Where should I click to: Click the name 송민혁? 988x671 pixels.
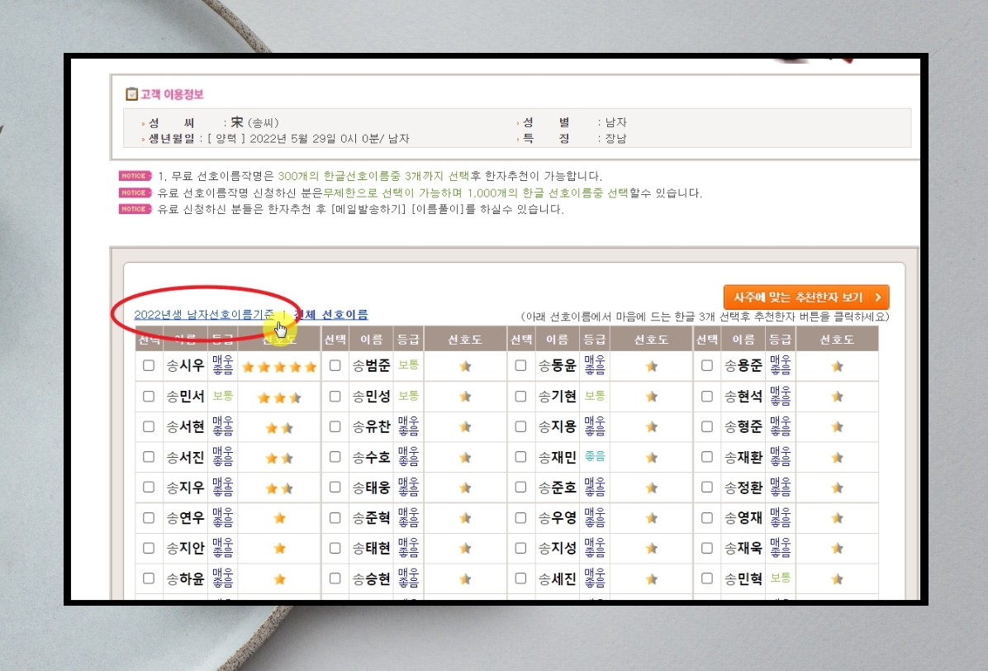click(743, 578)
